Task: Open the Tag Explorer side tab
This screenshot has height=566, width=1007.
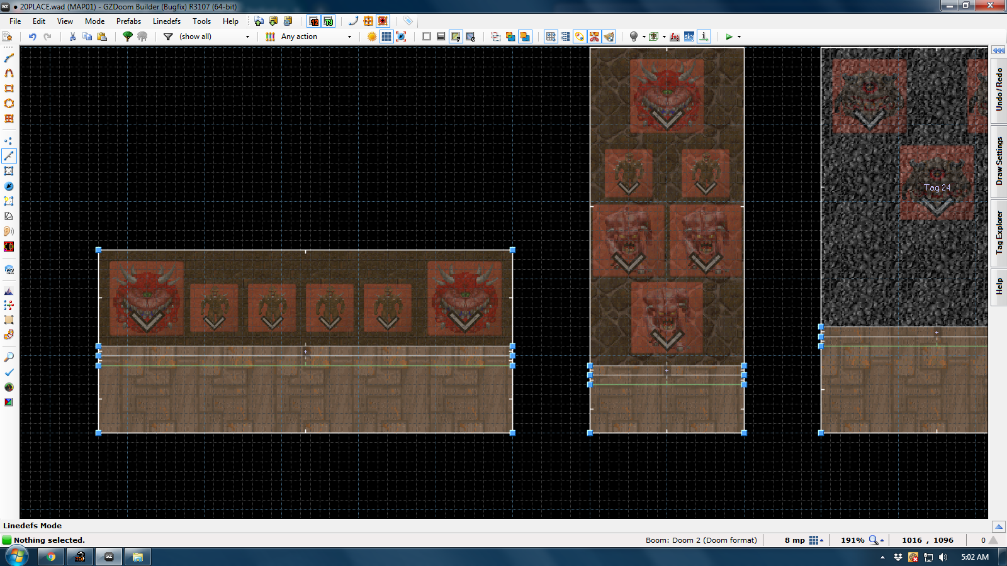Action: point(999,233)
